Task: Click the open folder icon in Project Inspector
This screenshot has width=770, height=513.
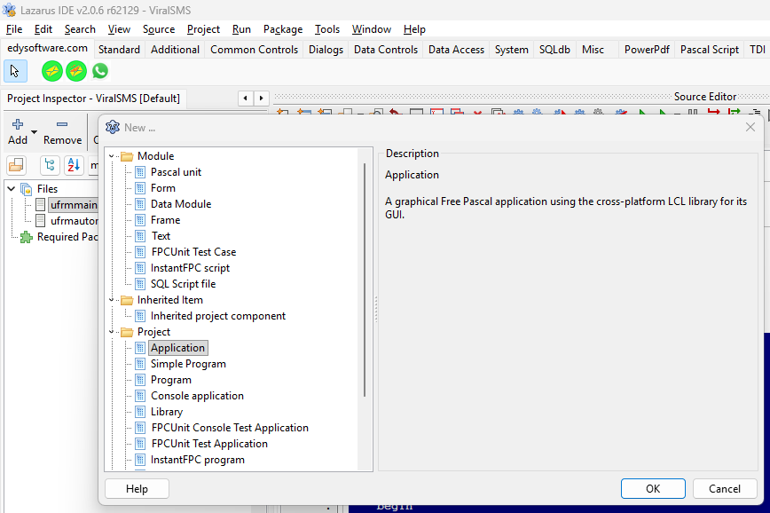Action: [x=17, y=165]
